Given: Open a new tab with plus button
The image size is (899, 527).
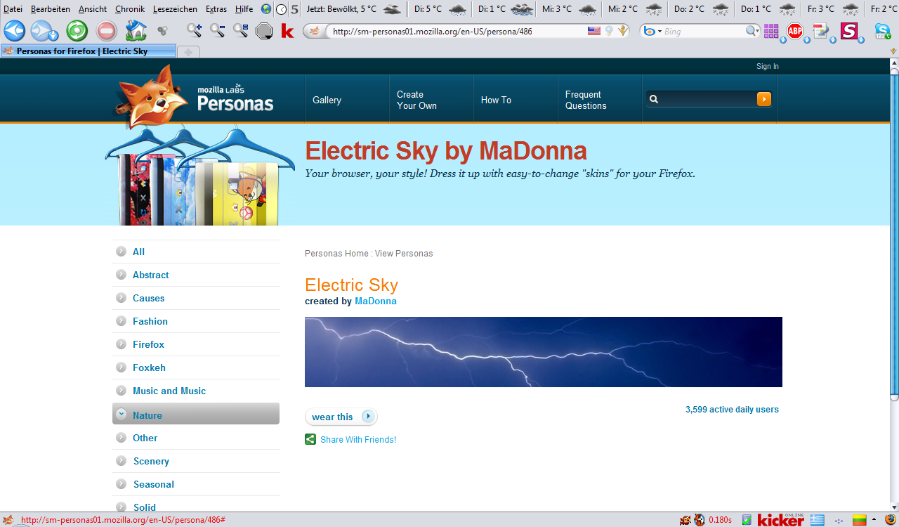Looking at the screenshot, I should (188, 52).
